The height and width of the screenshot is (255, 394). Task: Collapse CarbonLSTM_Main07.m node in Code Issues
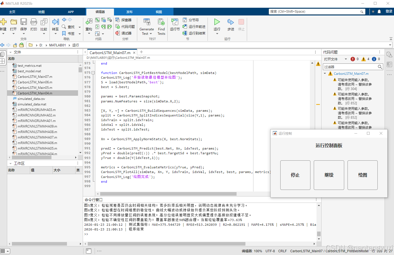pos(325,74)
